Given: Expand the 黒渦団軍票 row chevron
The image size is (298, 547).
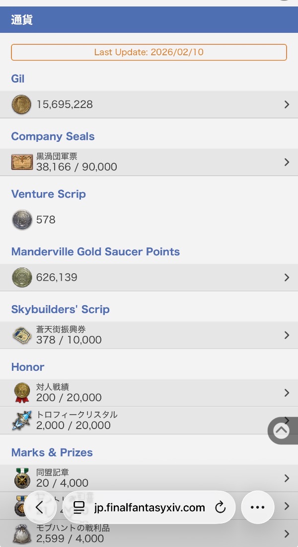Looking at the screenshot, I should tap(287, 162).
